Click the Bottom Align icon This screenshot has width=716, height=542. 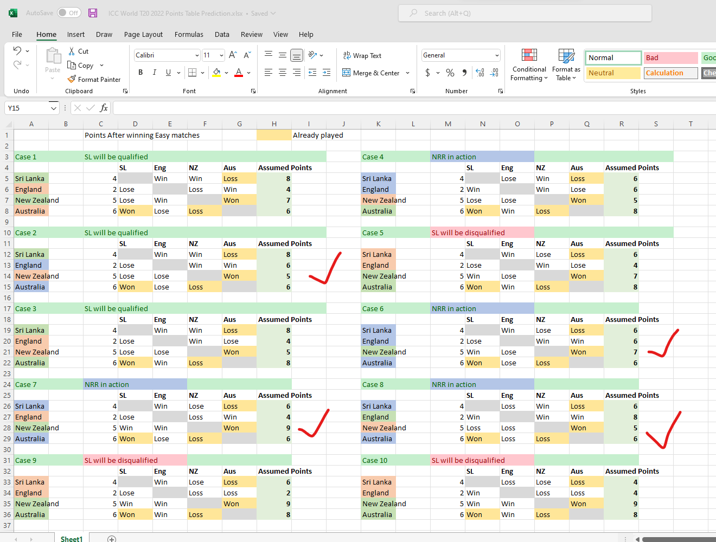[x=297, y=55]
